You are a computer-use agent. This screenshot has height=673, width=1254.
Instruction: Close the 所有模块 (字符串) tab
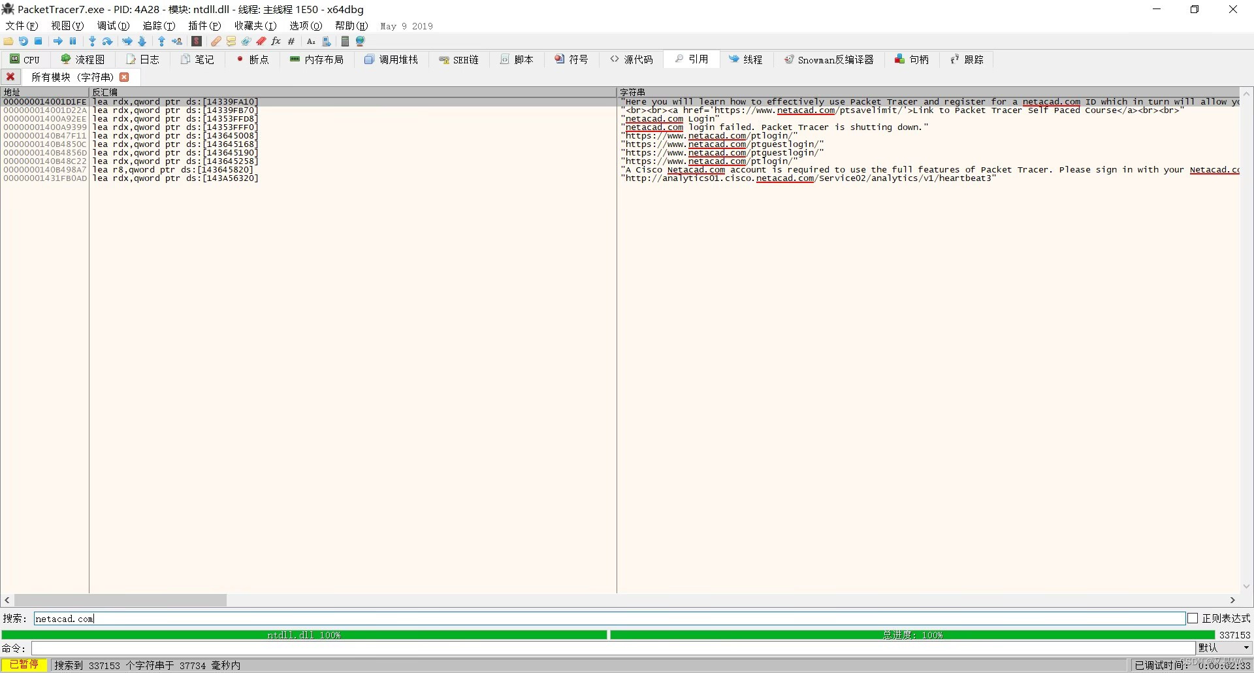[x=124, y=77]
